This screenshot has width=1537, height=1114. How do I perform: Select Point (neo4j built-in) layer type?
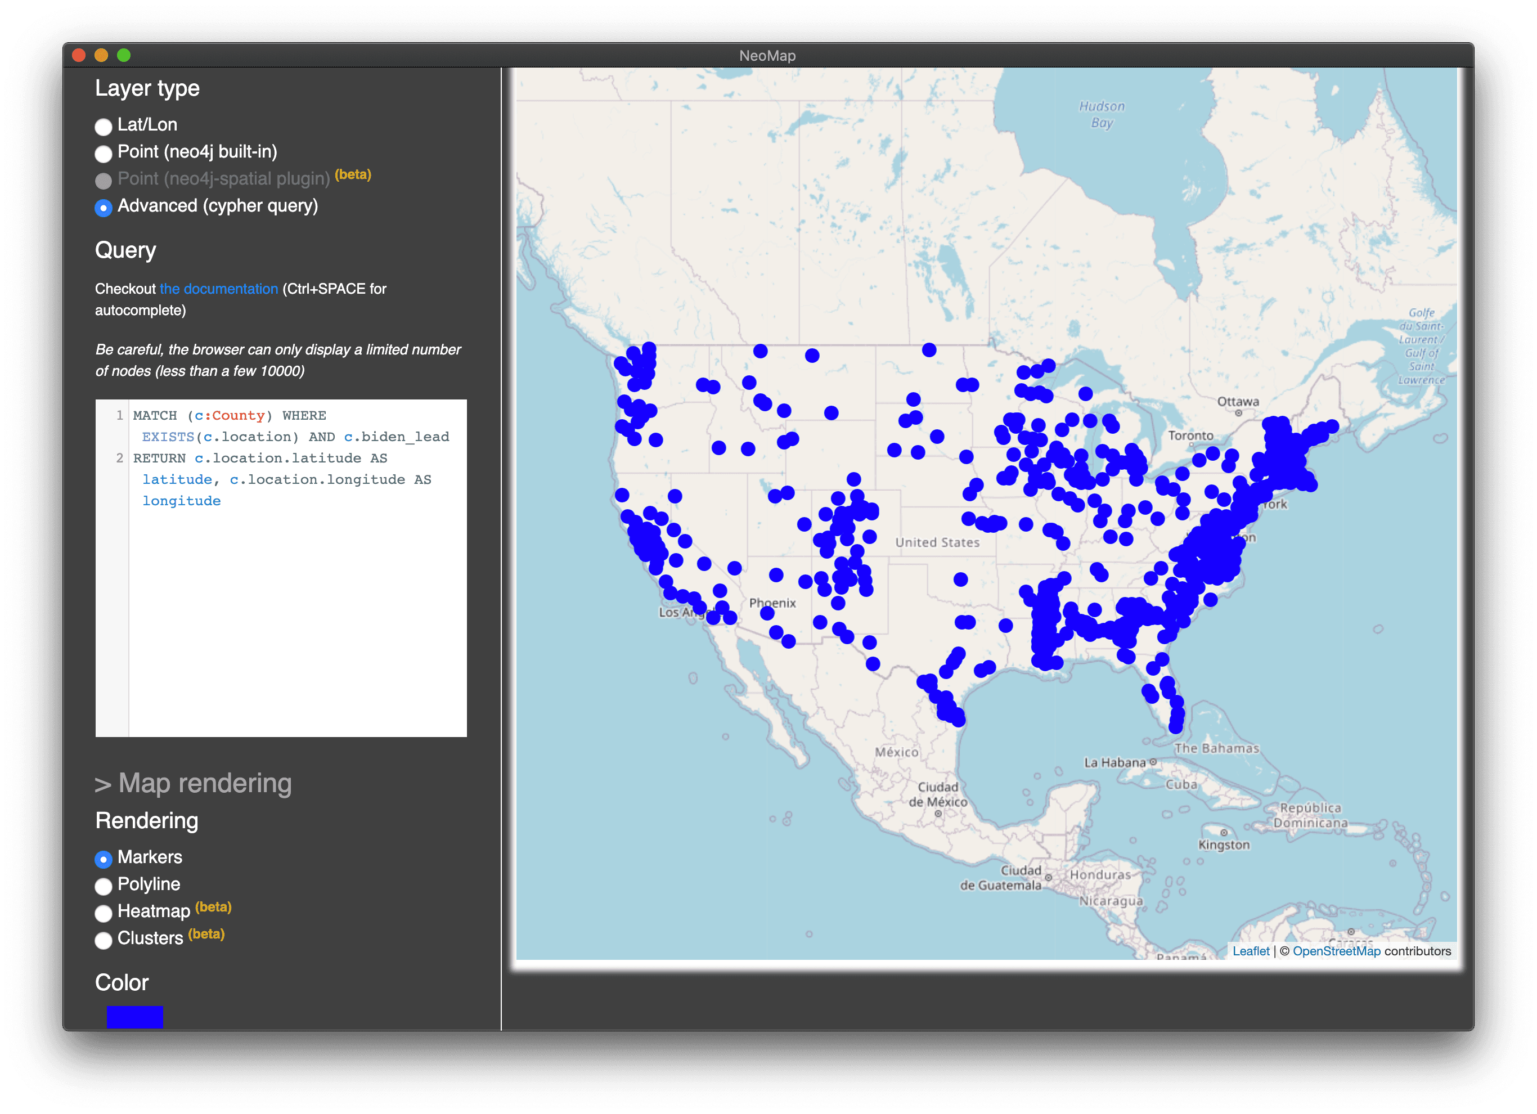[x=103, y=154]
